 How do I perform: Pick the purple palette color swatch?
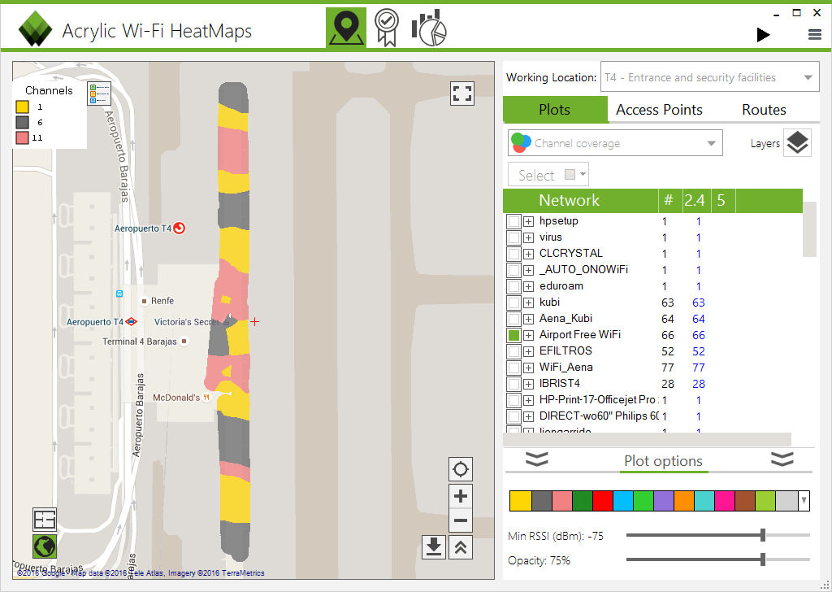tap(664, 501)
